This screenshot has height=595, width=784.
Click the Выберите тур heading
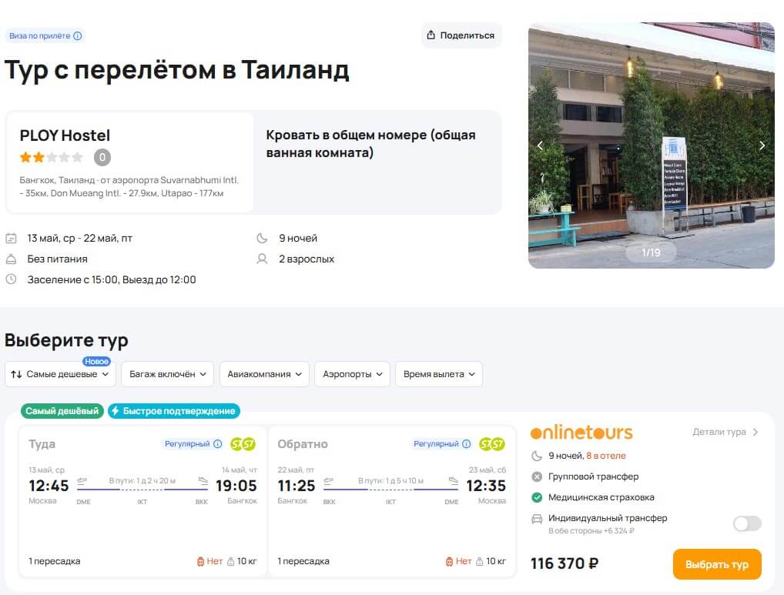click(66, 341)
